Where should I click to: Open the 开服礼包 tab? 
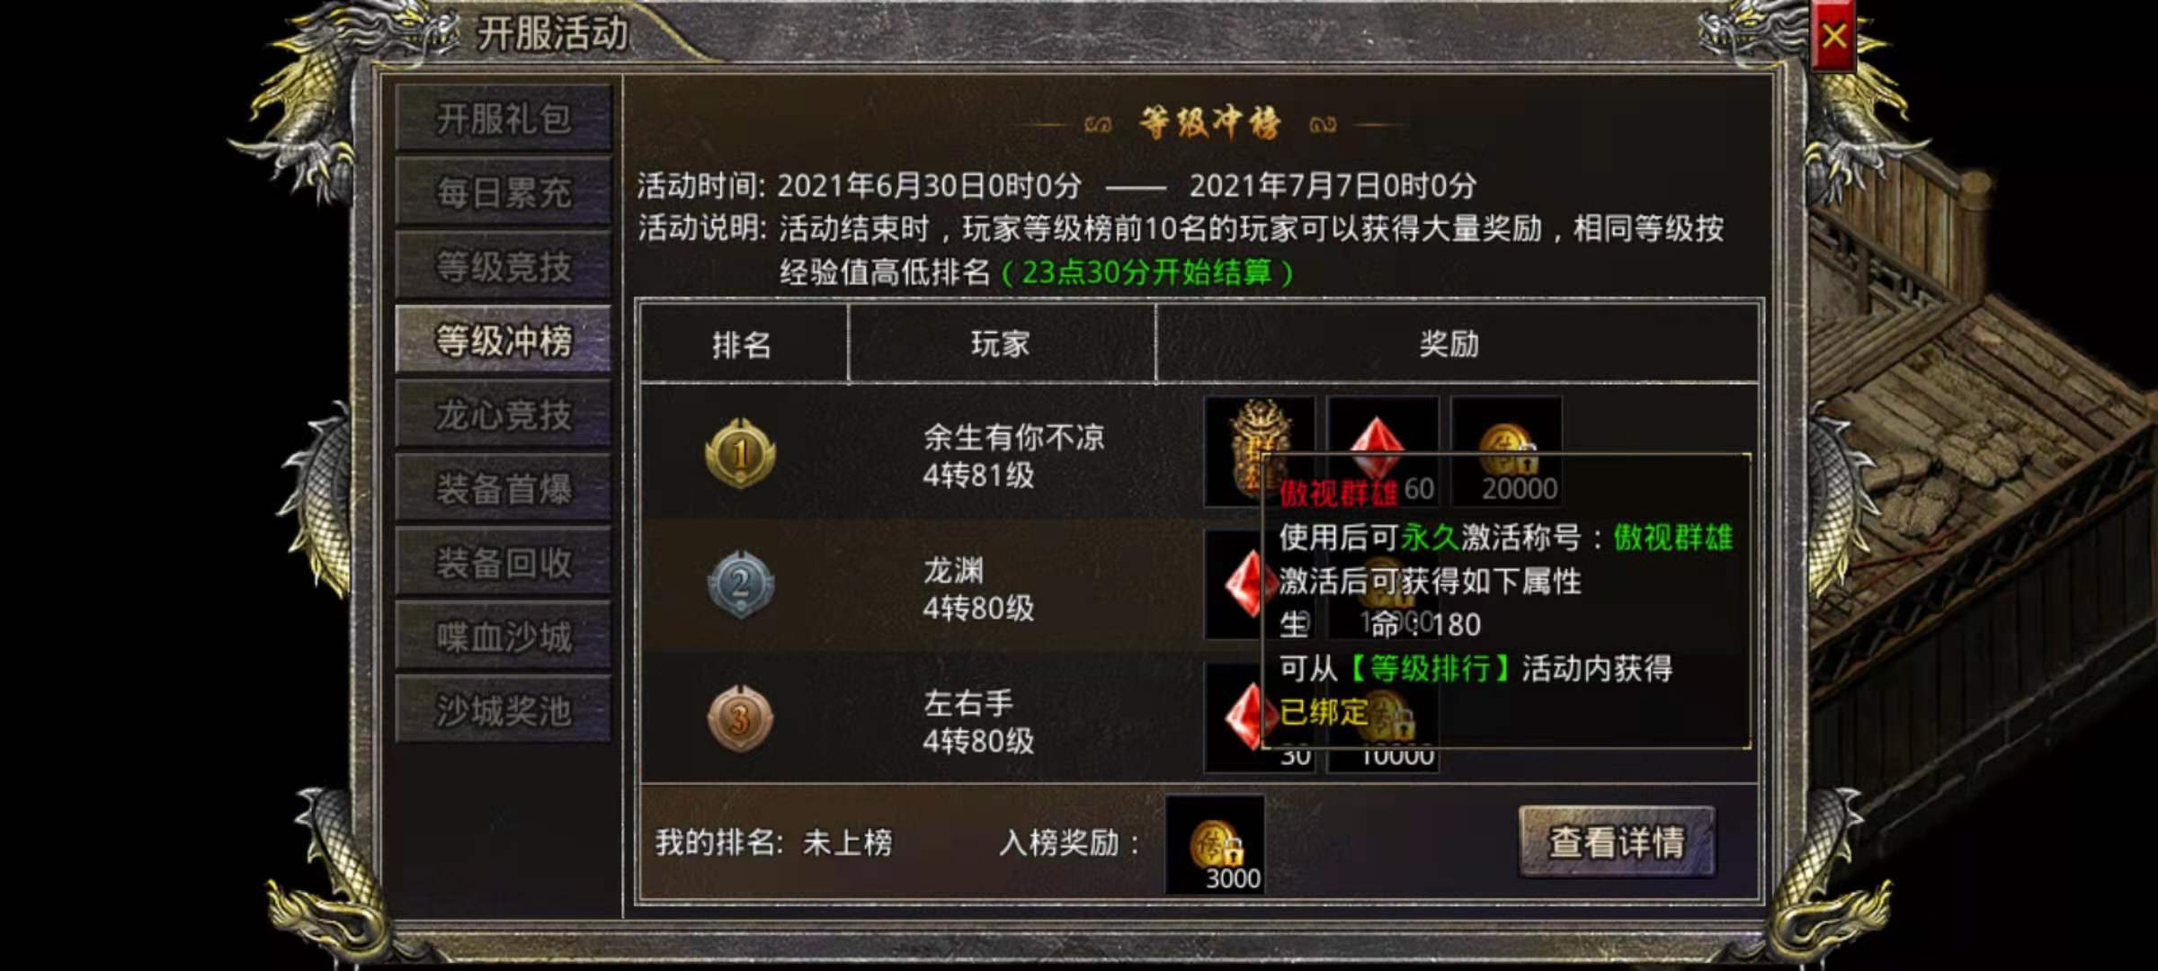point(504,118)
